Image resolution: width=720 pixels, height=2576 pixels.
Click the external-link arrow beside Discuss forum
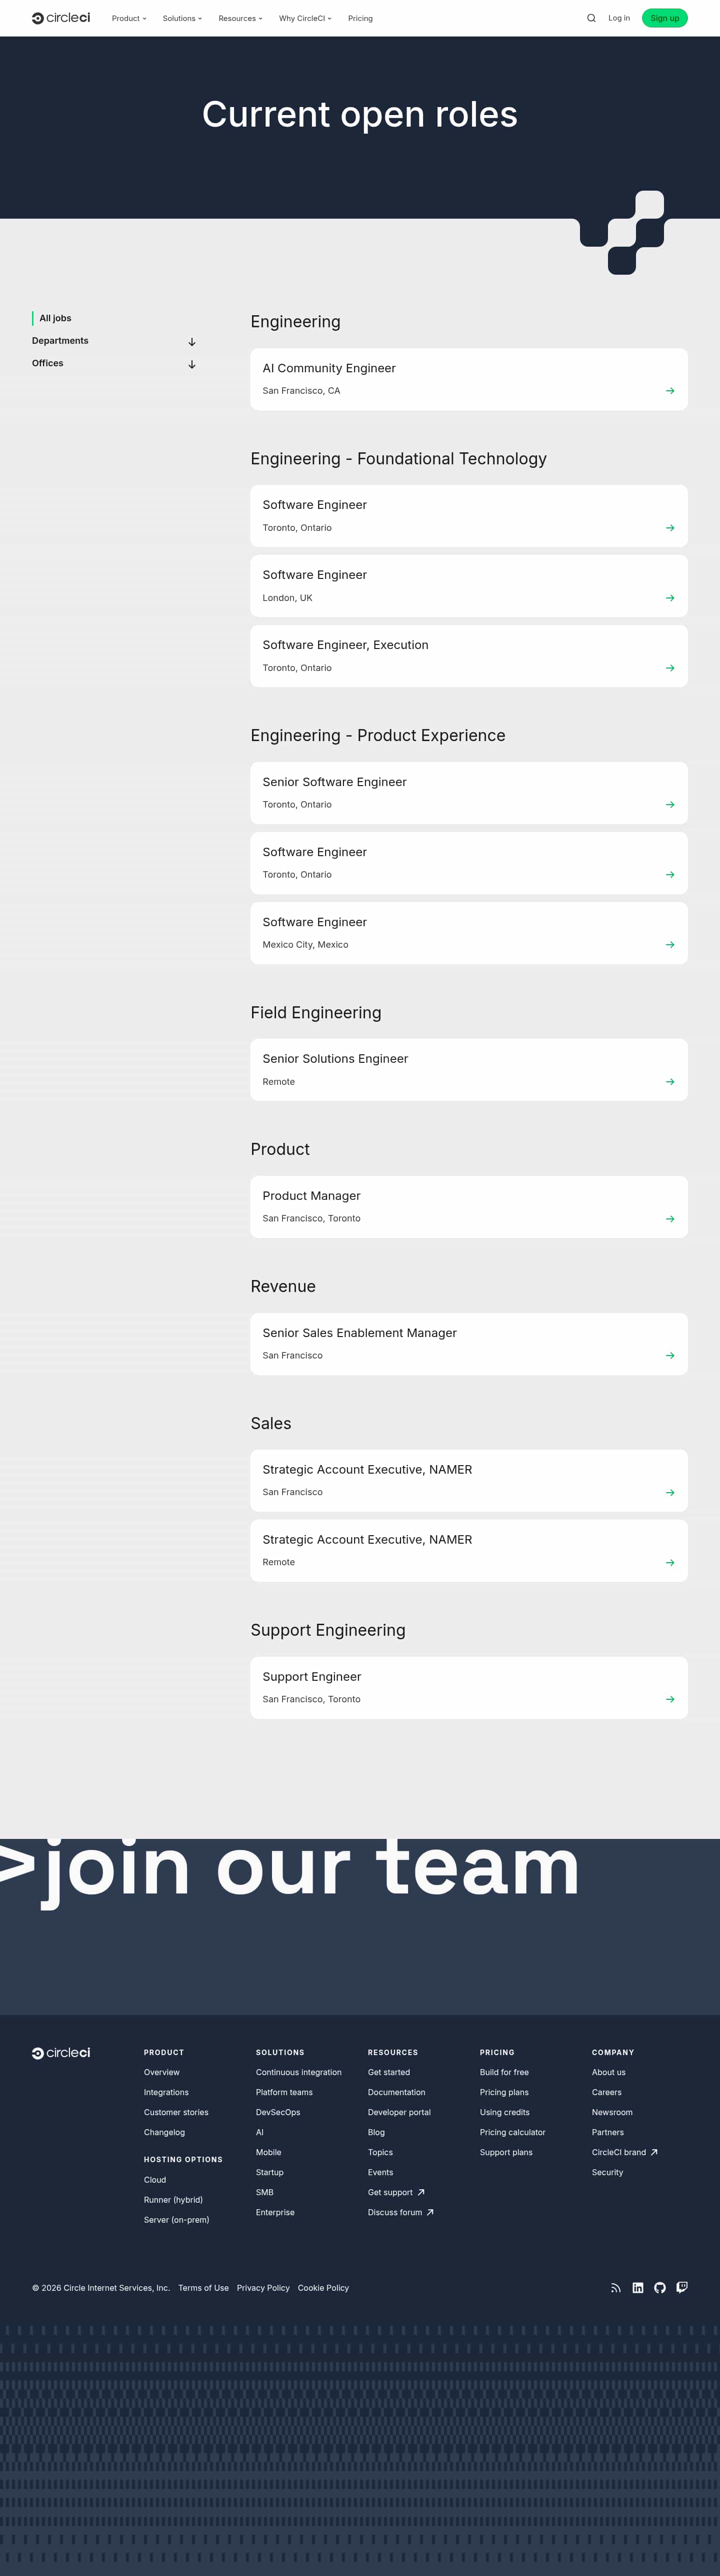(x=429, y=2212)
